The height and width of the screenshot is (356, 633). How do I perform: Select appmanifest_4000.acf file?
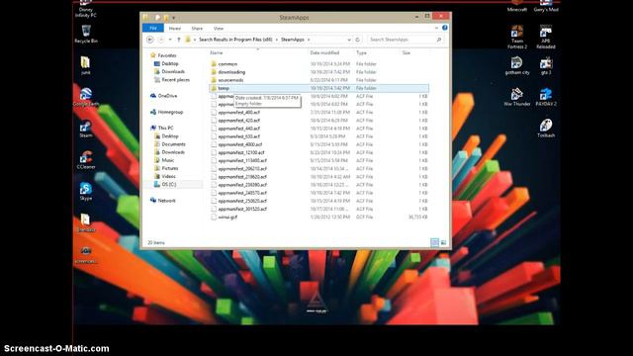click(x=240, y=144)
